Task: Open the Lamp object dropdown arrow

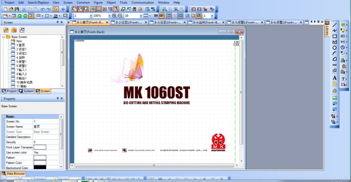Action: click(347, 30)
